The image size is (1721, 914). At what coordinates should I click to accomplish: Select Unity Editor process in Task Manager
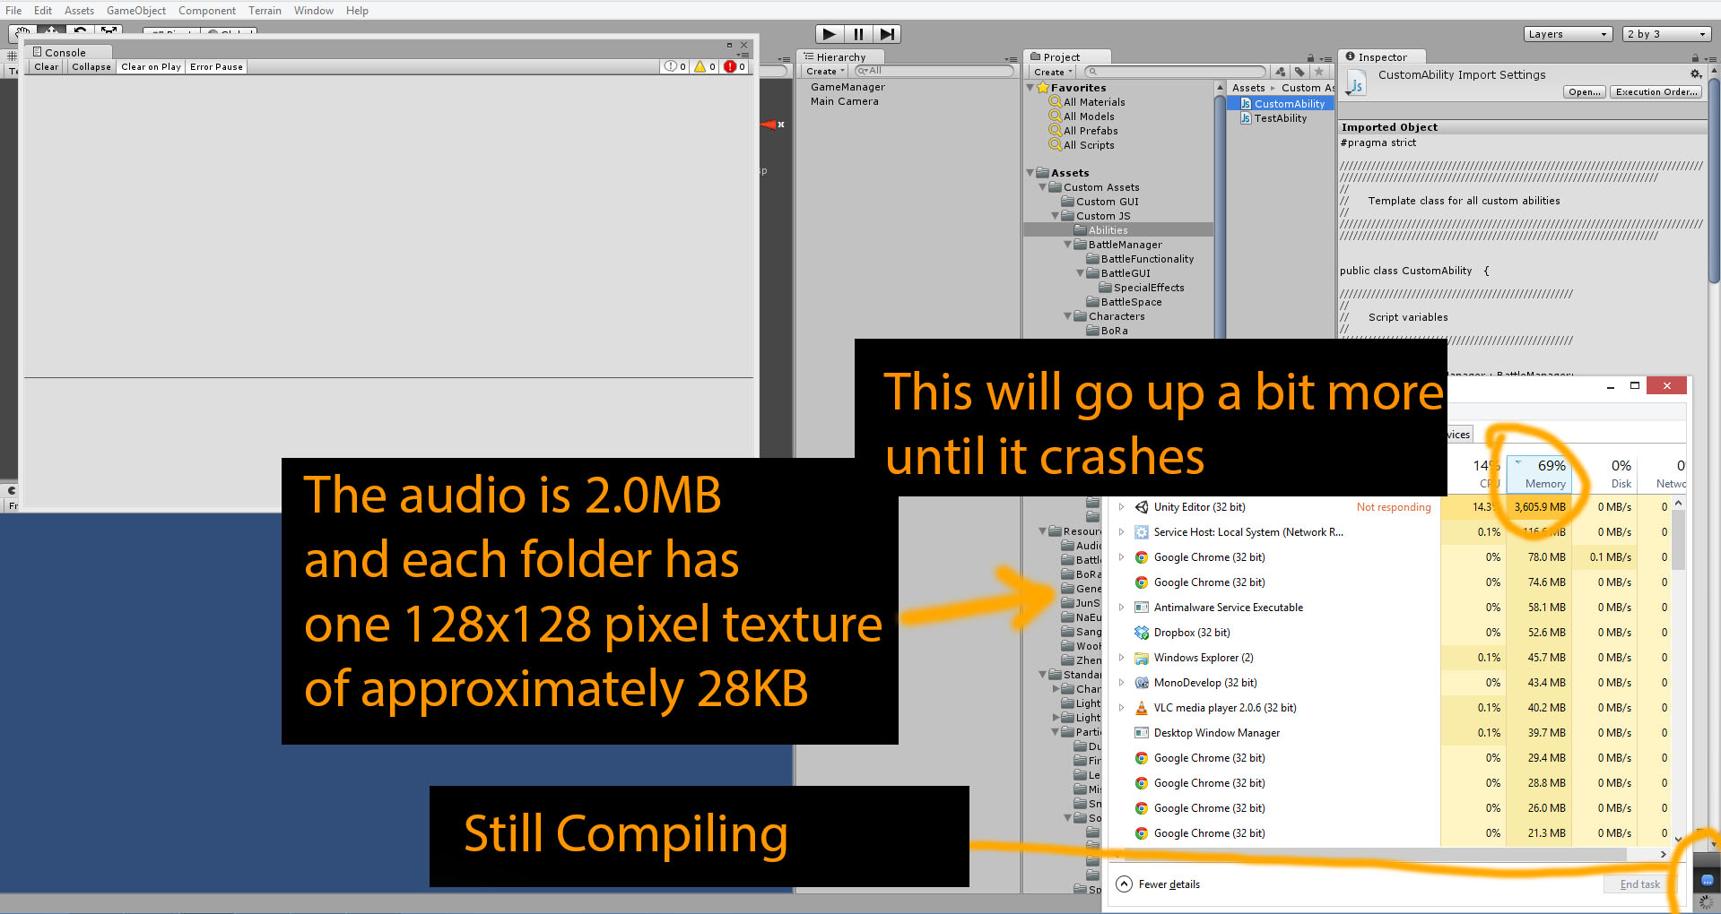point(1391,507)
